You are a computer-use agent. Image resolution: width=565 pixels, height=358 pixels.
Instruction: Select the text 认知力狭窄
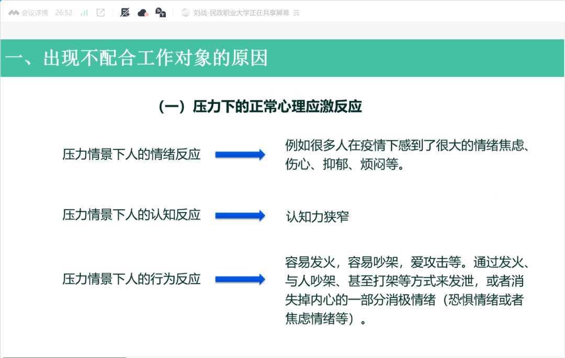point(317,216)
